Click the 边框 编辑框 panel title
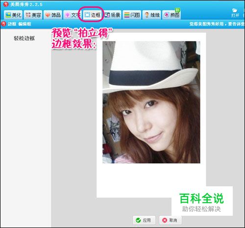 click(x=19, y=24)
